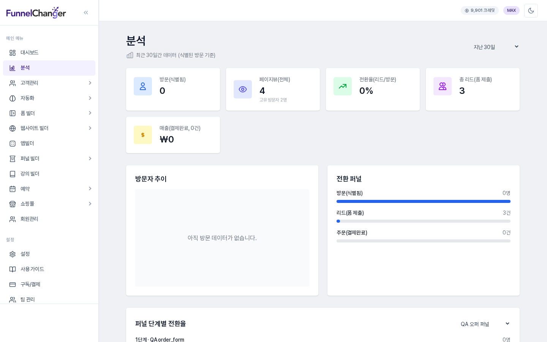This screenshot has width=547, height=342.
Task: Open the 지난 30일 period dropdown
Action: click(495, 47)
